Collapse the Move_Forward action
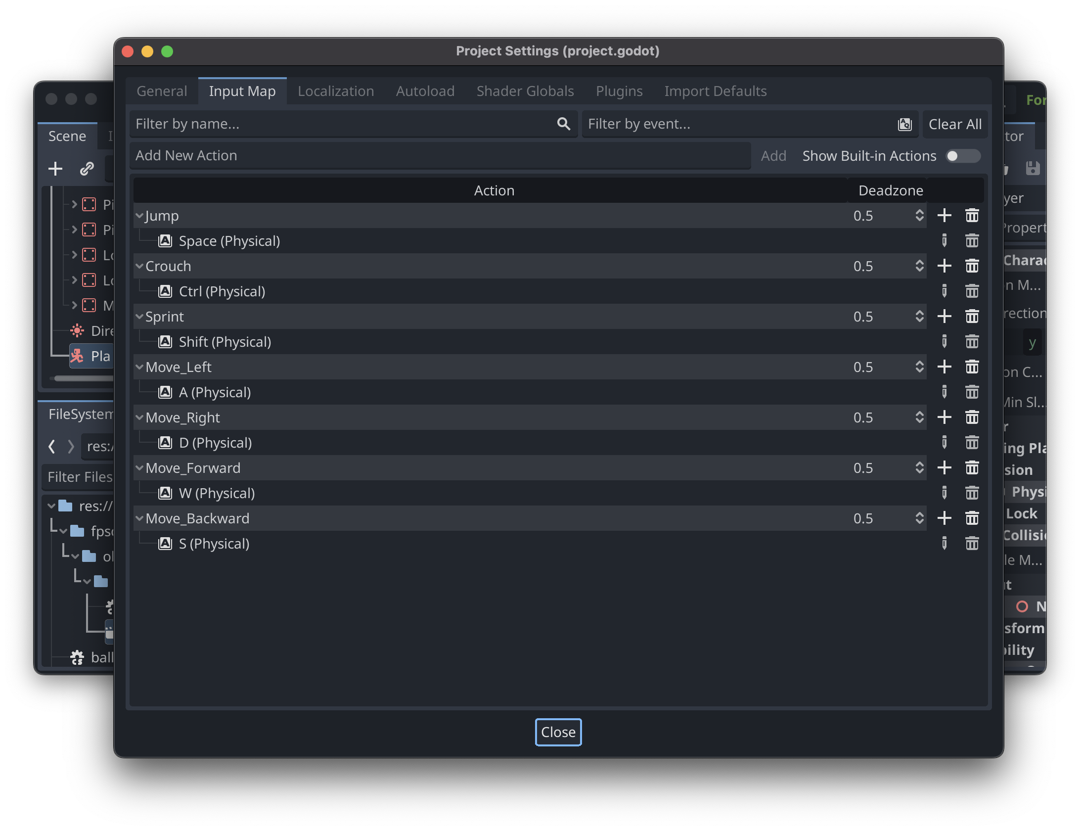Viewport: 1080px width, 831px height. click(139, 467)
